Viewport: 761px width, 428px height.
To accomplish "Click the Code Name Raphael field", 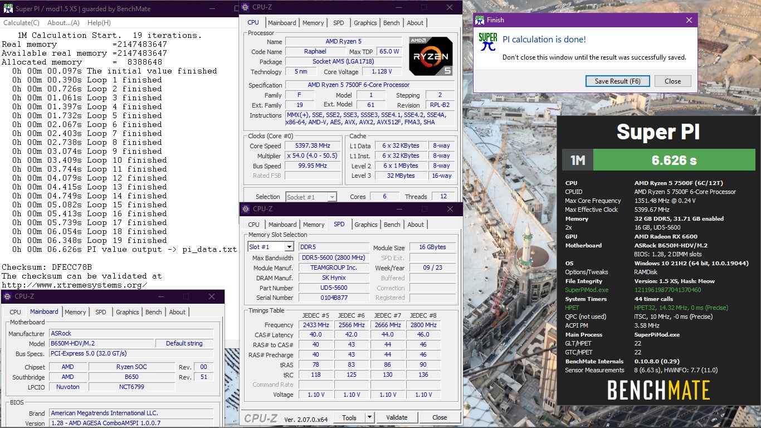I will click(x=315, y=51).
